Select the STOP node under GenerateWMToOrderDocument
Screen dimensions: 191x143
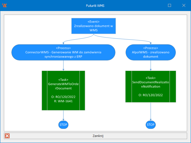coord(64,125)
